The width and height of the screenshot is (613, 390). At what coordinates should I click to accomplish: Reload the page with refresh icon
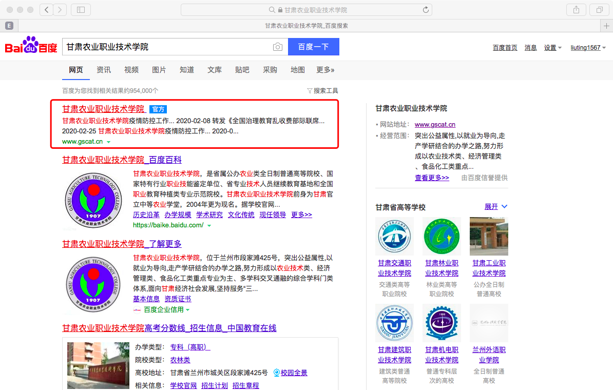click(x=425, y=10)
